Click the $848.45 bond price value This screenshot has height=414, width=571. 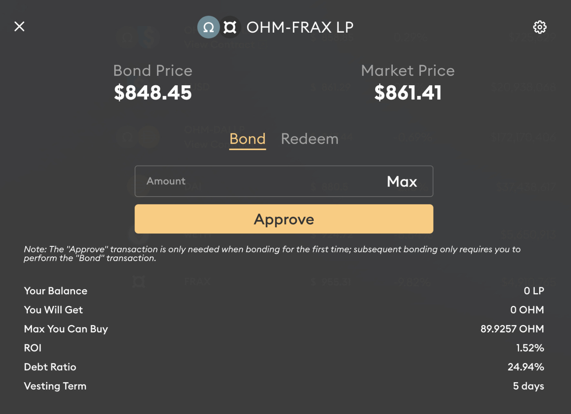(153, 93)
